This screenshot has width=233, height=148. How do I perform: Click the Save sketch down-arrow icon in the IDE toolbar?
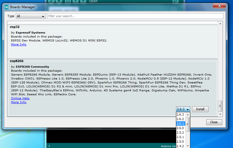click(83, 1)
